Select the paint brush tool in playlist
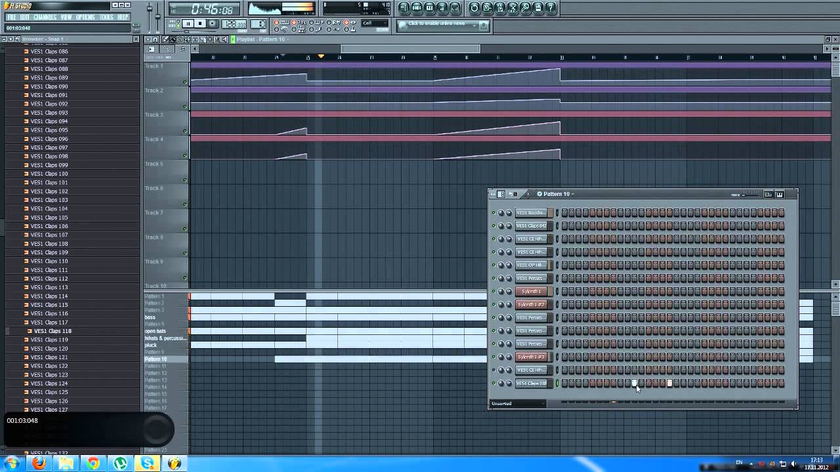840x472 pixels. point(173,39)
